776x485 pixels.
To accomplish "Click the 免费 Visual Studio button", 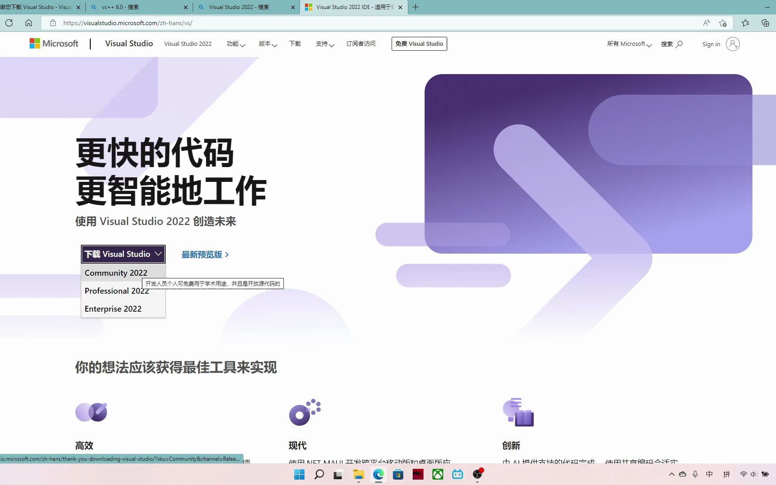I will [x=419, y=44].
